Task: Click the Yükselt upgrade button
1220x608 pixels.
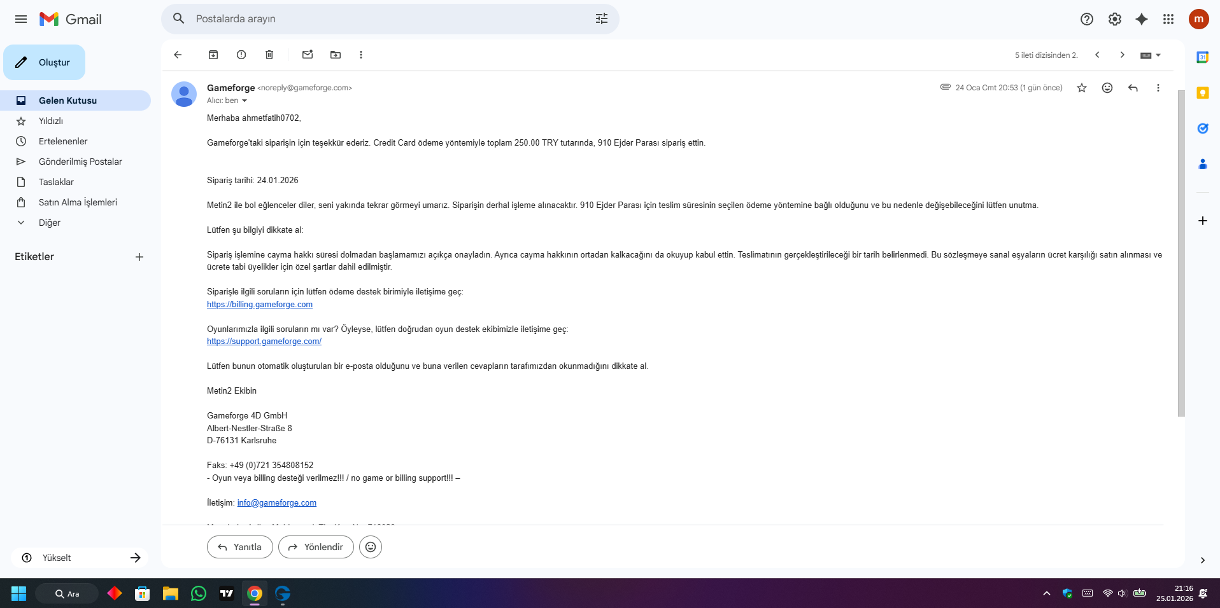Action: 80,558
